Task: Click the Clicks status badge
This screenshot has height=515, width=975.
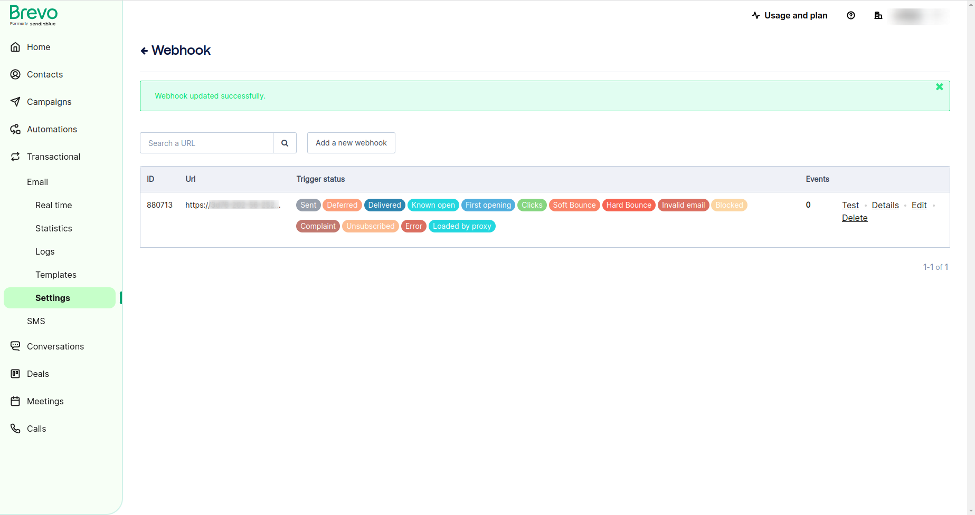Action: pos(532,205)
